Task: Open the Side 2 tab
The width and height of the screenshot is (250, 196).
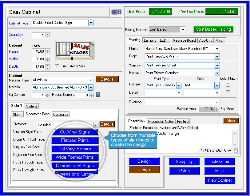Action: [32, 106]
